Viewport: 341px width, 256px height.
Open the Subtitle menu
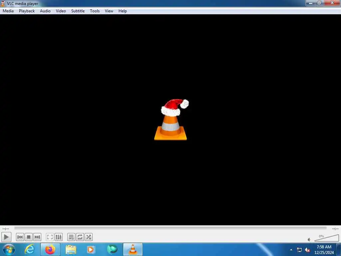click(x=78, y=11)
